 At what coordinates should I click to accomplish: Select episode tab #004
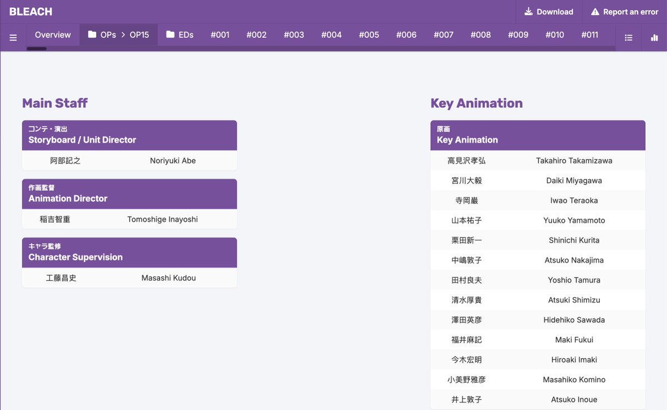[331, 34]
